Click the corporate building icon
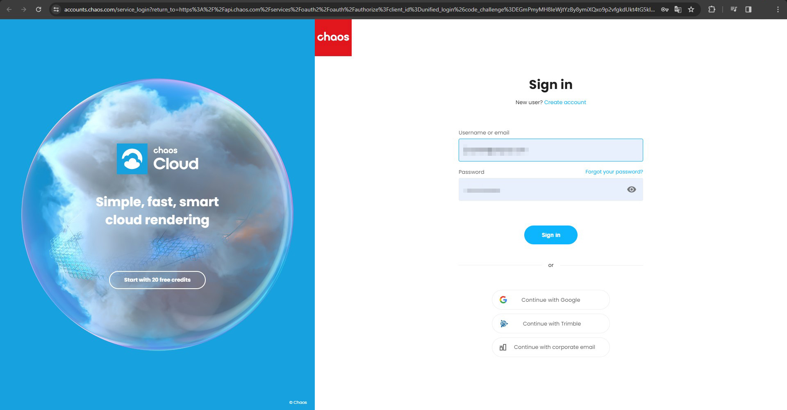 pyautogui.click(x=503, y=347)
